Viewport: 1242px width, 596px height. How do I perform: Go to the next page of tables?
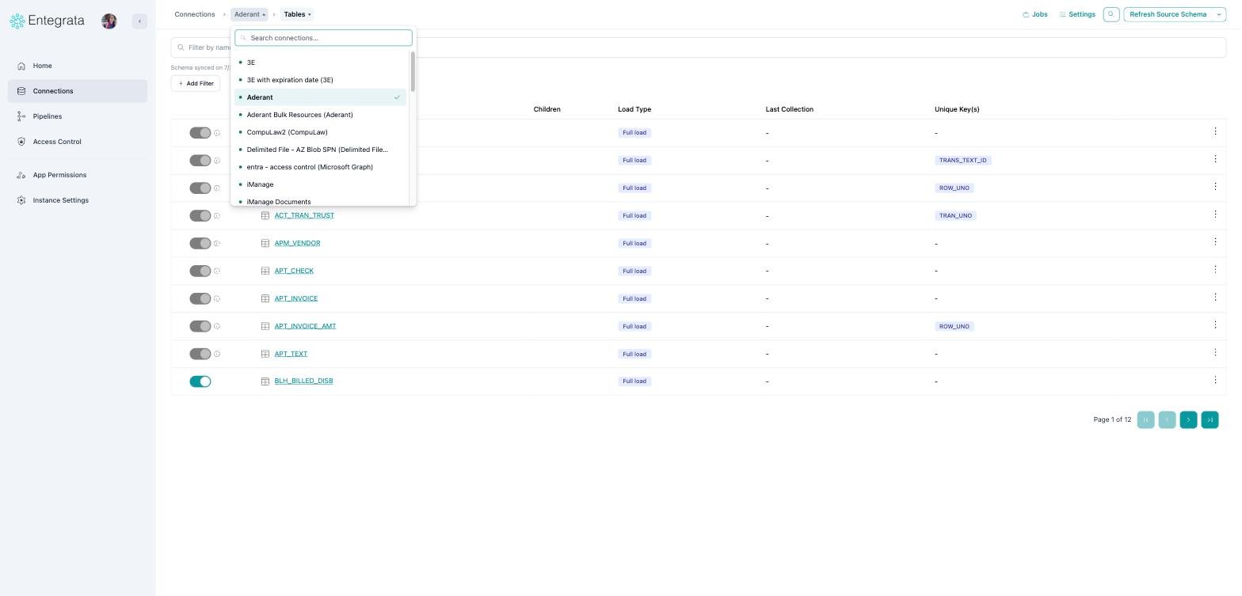coord(1188,419)
